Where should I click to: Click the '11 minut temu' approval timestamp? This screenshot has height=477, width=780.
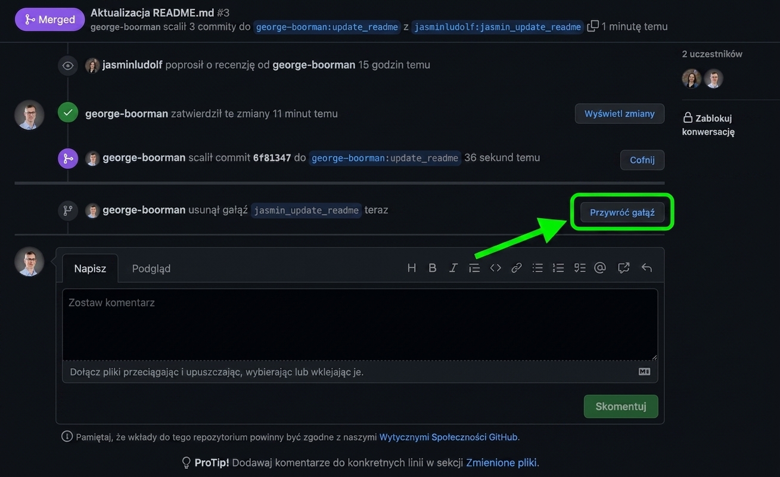pyautogui.click(x=305, y=113)
